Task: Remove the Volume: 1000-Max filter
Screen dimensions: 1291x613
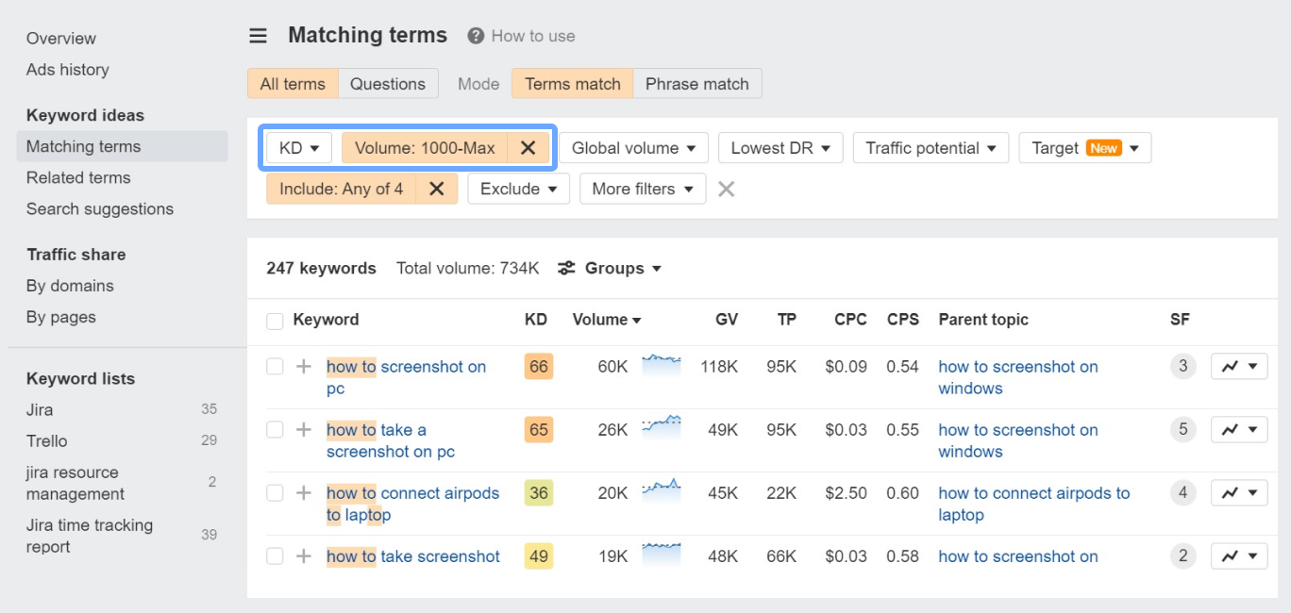Action: coord(528,148)
